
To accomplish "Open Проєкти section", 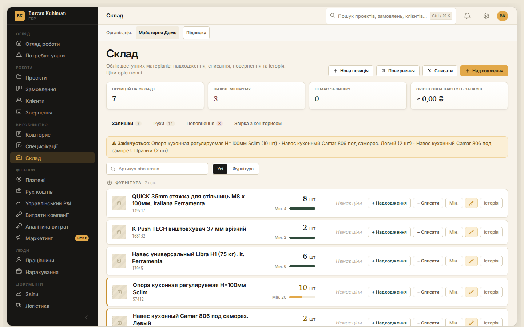I will (x=52, y=78).
